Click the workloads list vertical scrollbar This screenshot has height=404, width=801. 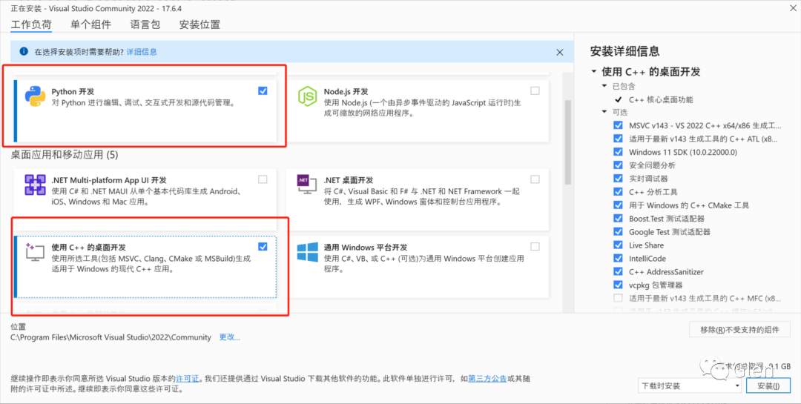pos(567,142)
